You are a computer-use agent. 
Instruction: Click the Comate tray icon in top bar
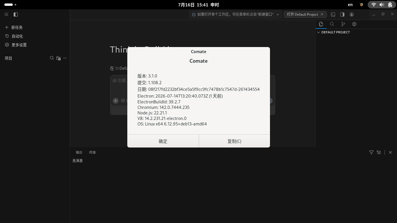click(x=362, y=5)
